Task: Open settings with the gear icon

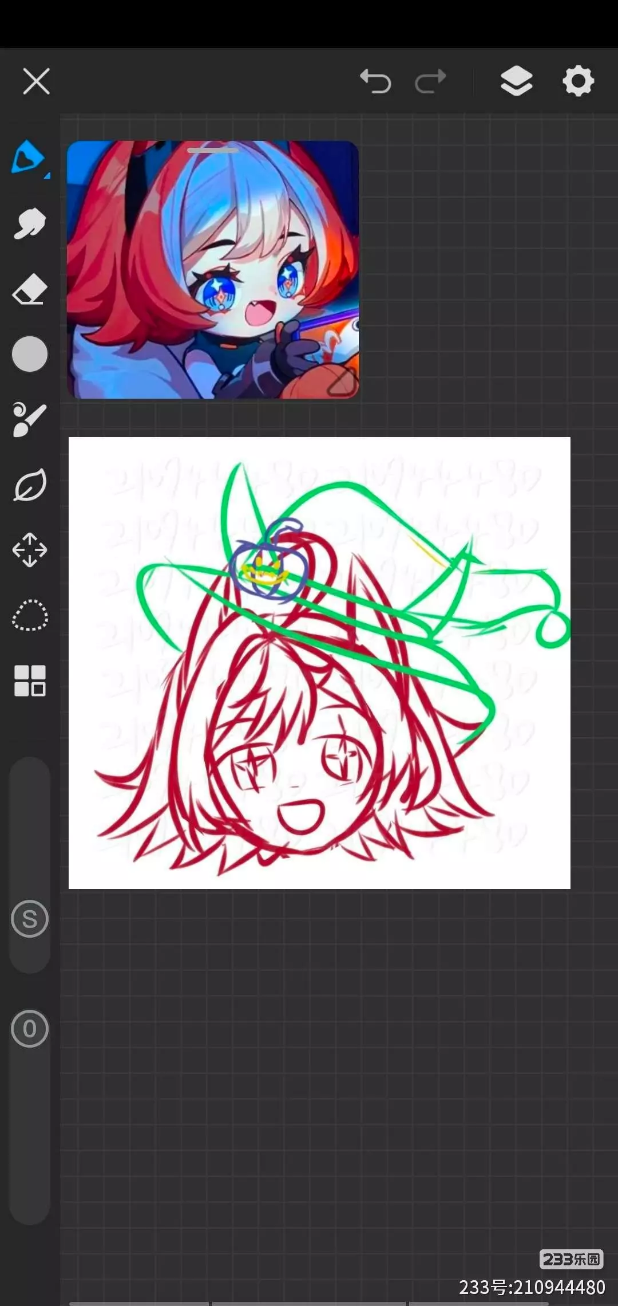Action: pos(579,81)
